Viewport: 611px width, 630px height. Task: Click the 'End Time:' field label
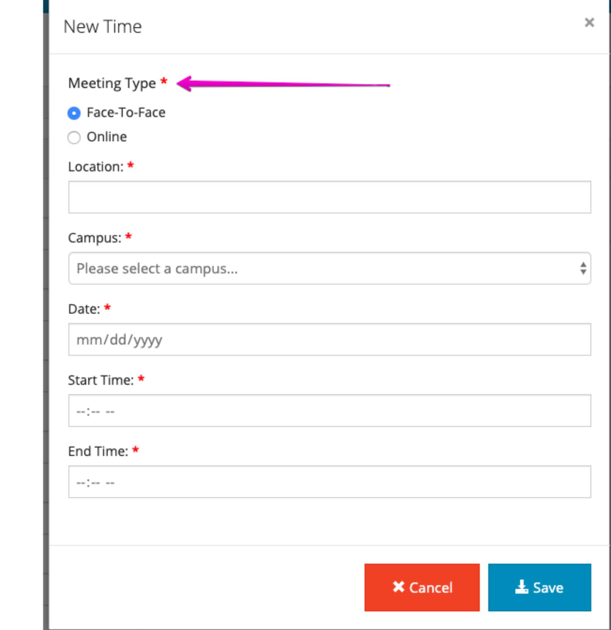tap(98, 452)
